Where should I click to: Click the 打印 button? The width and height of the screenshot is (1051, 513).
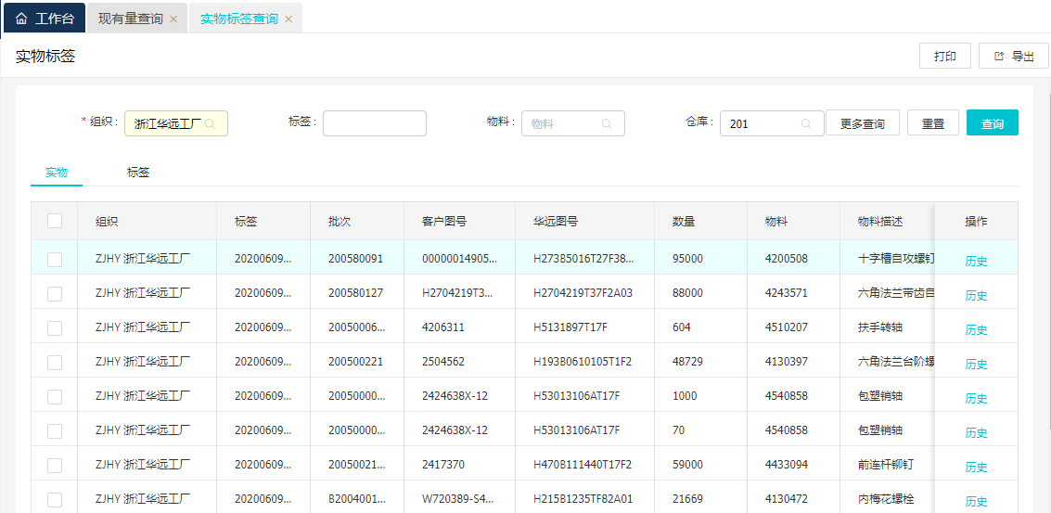click(944, 57)
